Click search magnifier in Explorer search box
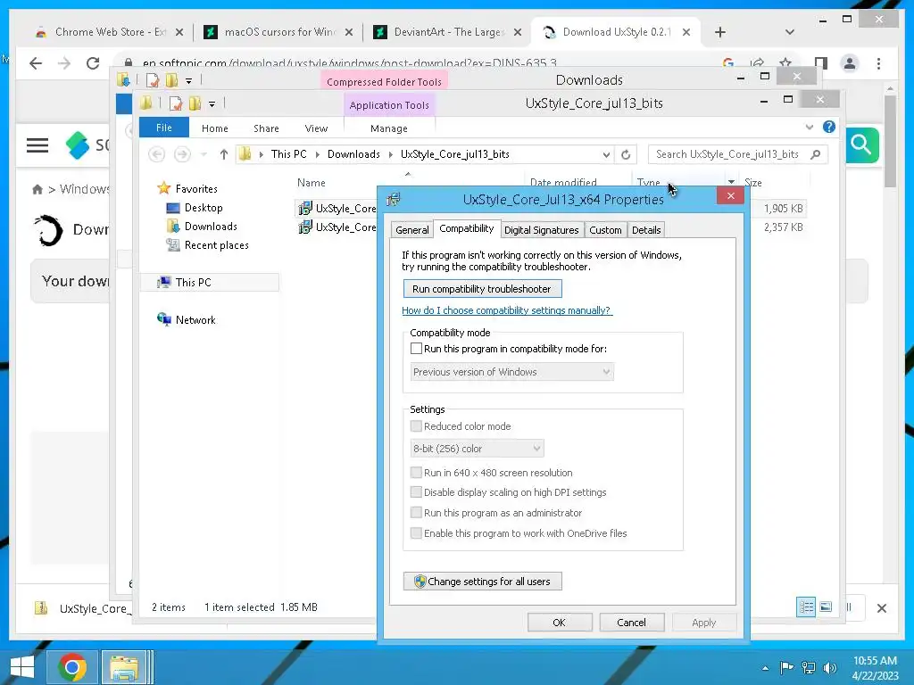914x685 pixels. pos(816,154)
